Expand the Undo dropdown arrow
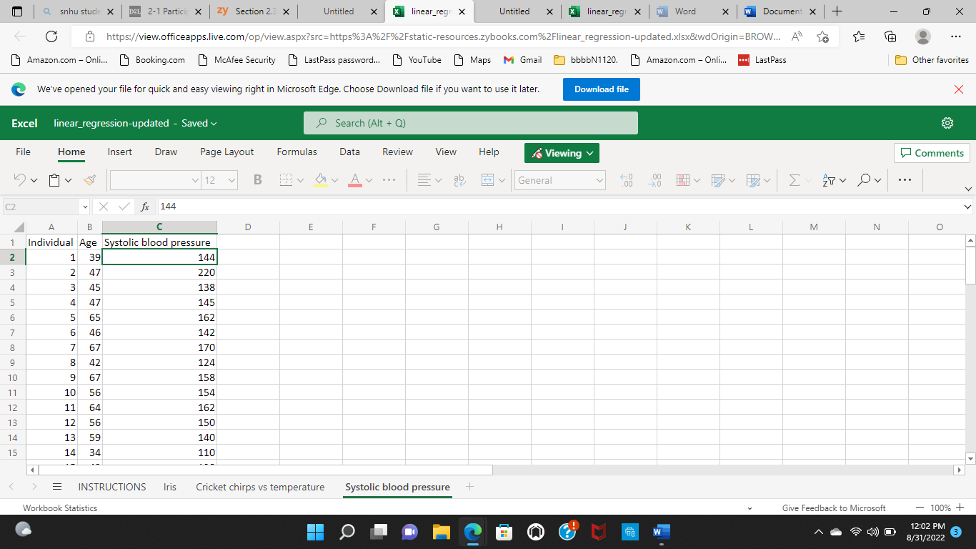The width and height of the screenshot is (976, 549). pyautogui.click(x=34, y=181)
